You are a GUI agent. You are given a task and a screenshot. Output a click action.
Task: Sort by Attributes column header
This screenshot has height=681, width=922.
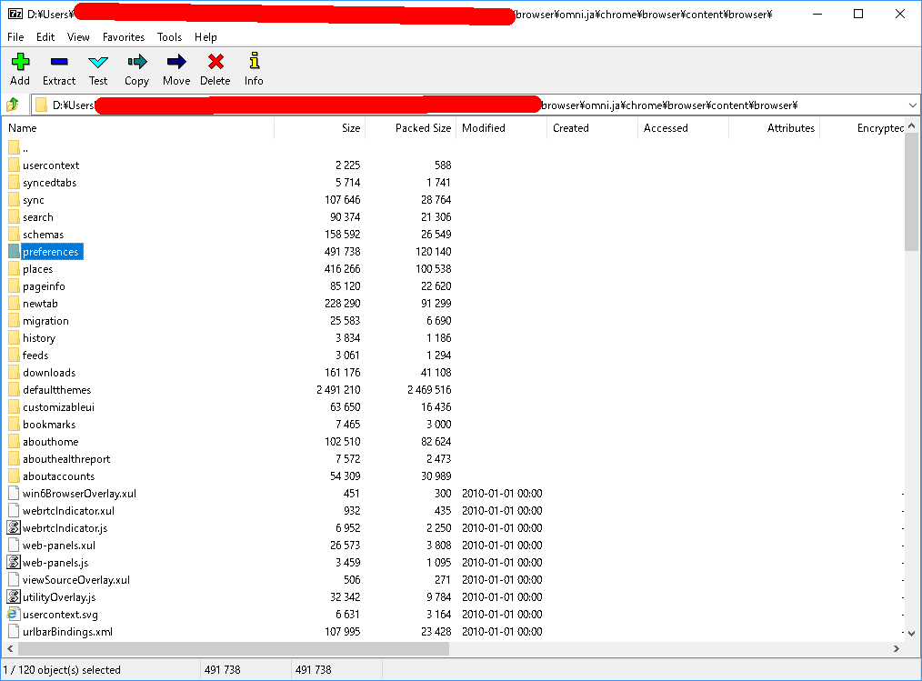tap(774, 127)
